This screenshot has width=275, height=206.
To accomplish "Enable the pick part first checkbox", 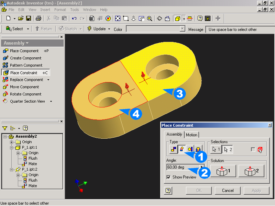I will [253, 149].
